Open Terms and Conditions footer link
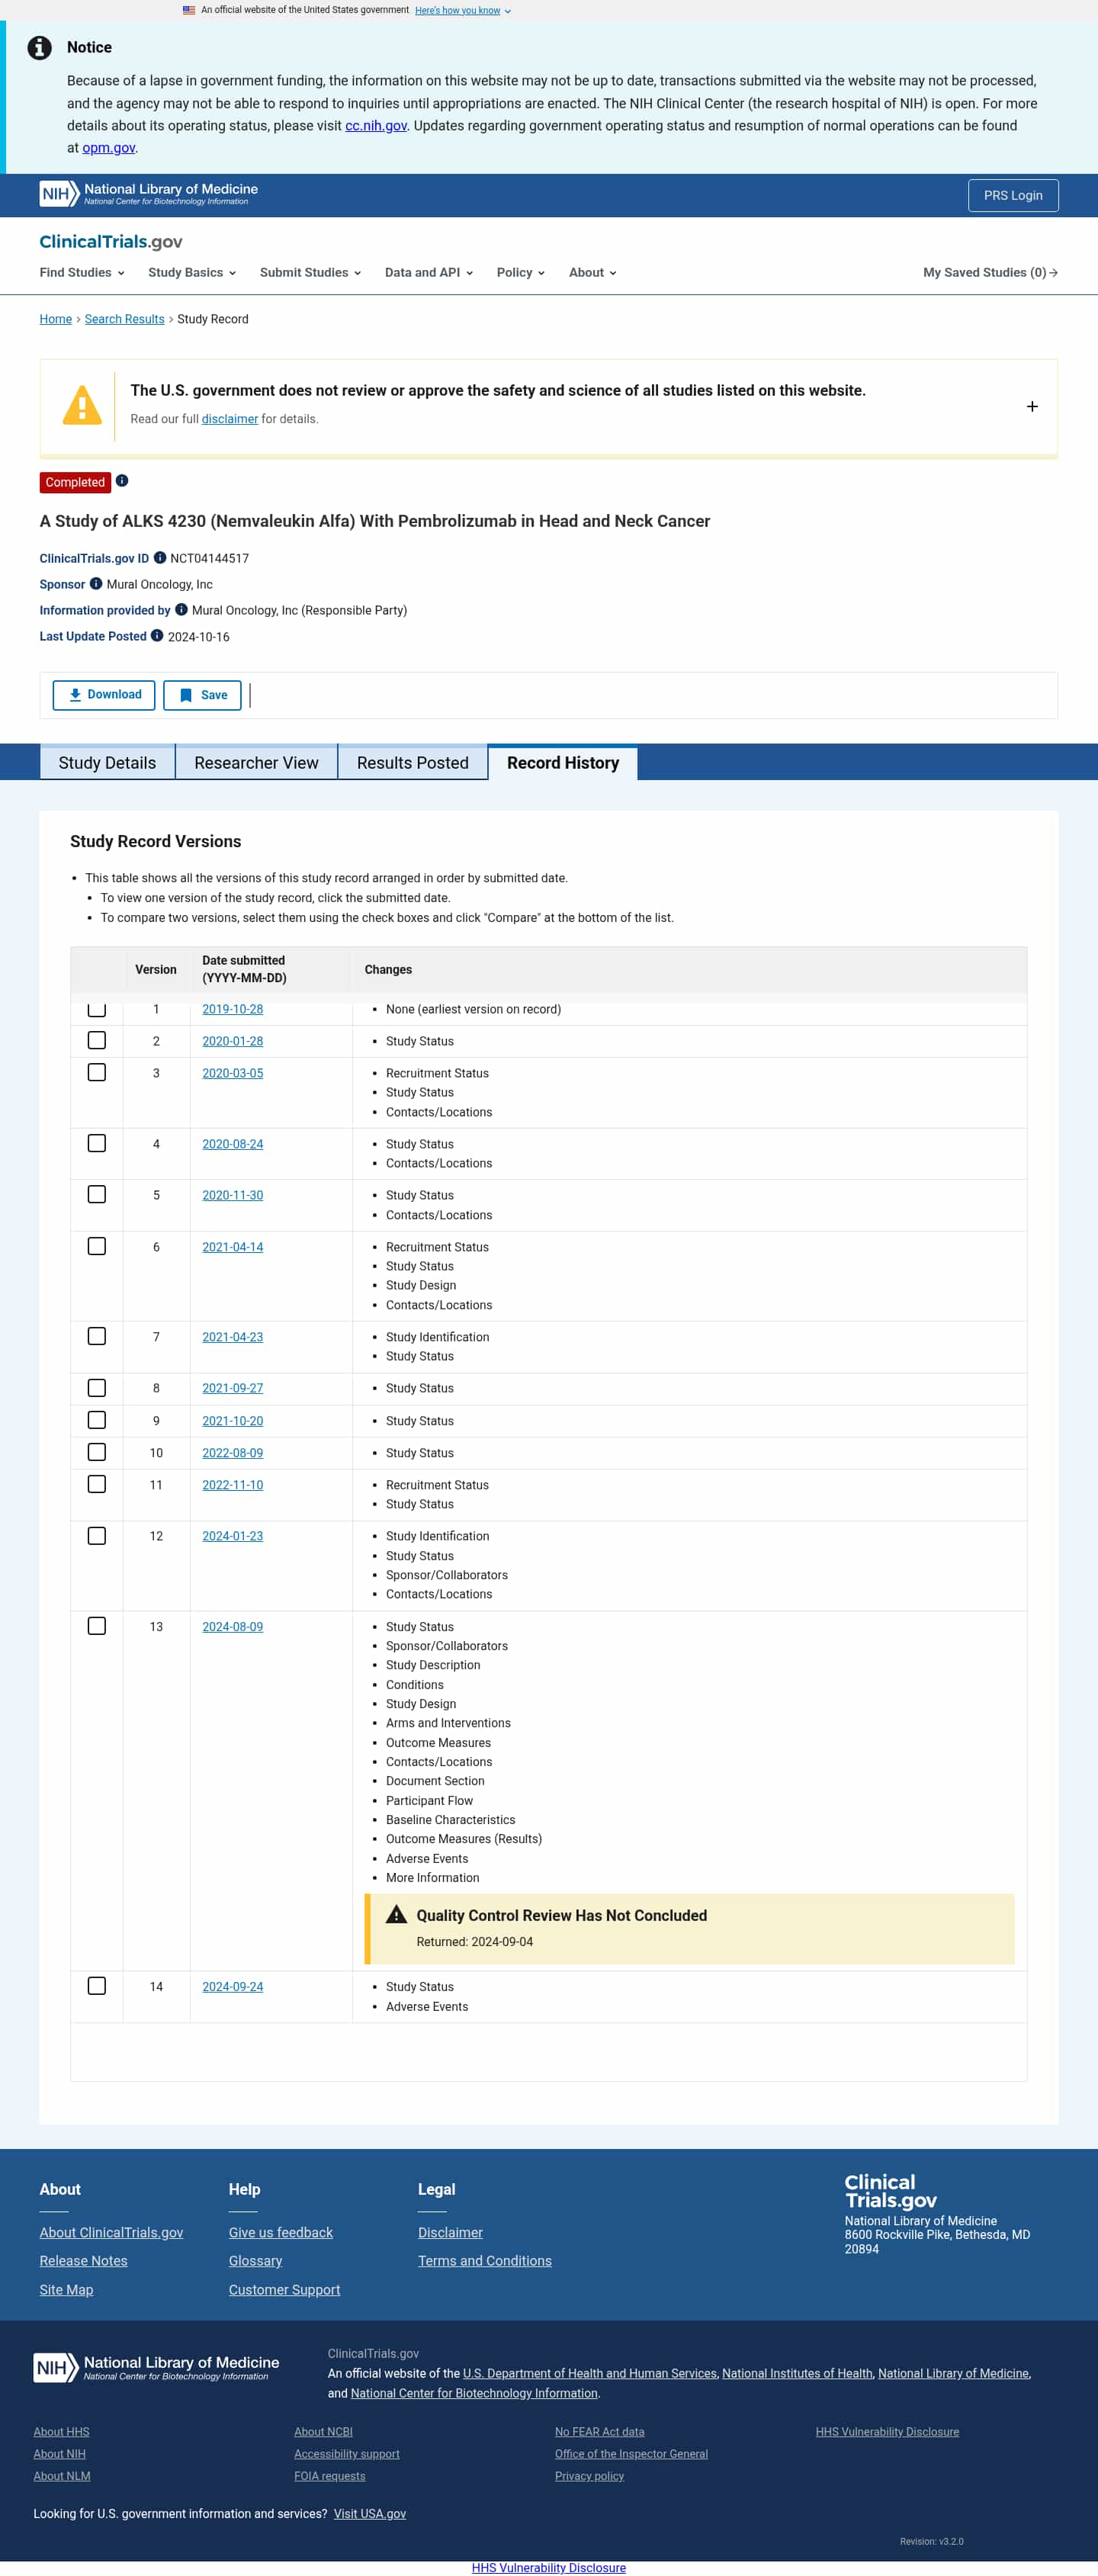1098x2576 pixels. coord(485,2262)
